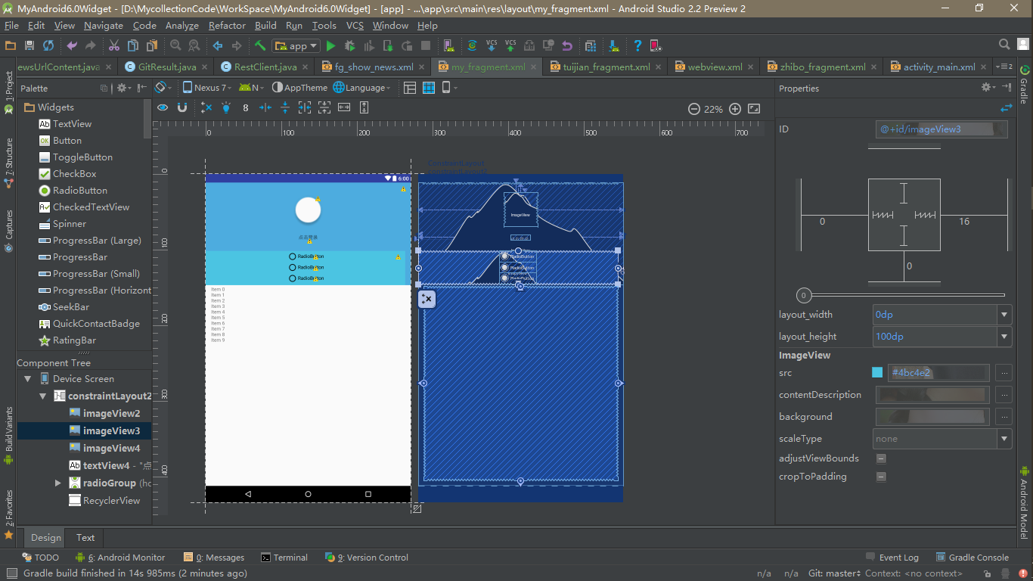Zoom out the design canvas

pos(693,109)
